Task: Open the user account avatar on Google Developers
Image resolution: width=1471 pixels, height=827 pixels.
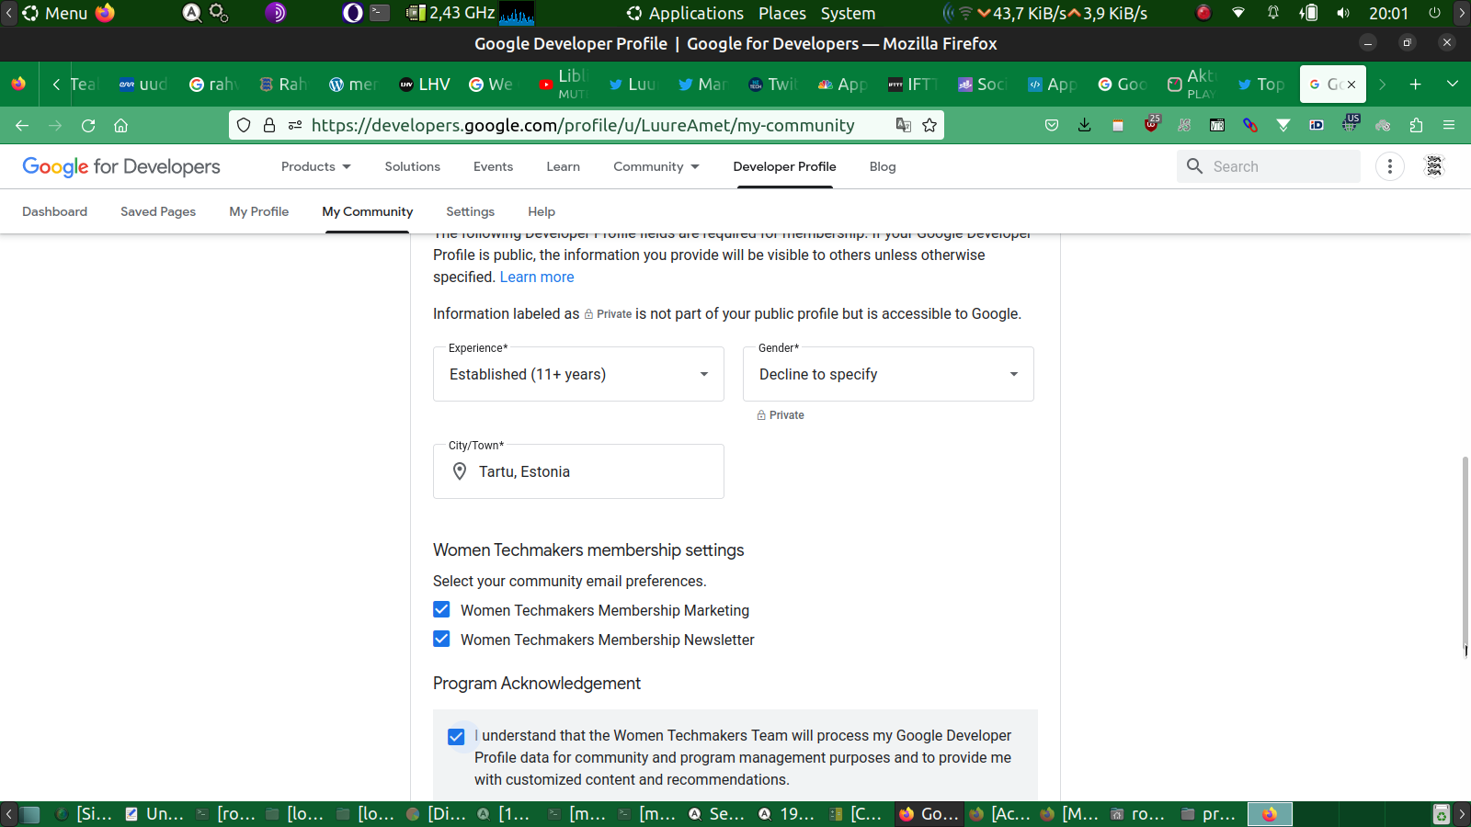Action: point(1434,166)
